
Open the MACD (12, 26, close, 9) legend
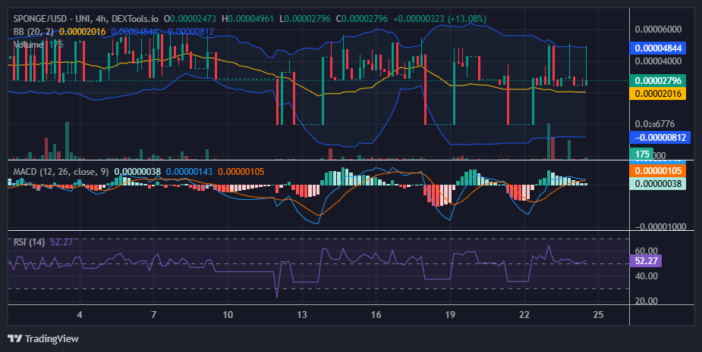tap(61, 172)
